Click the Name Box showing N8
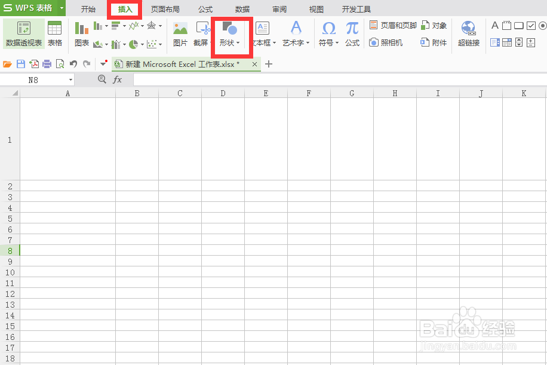This screenshot has width=547, height=365. click(33, 80)
